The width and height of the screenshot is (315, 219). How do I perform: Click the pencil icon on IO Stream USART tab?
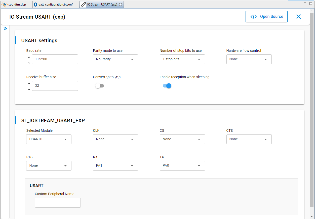(83, 4)
